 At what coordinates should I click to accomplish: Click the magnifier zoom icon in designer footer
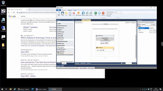pyautogui.click(x=124, y=63)
